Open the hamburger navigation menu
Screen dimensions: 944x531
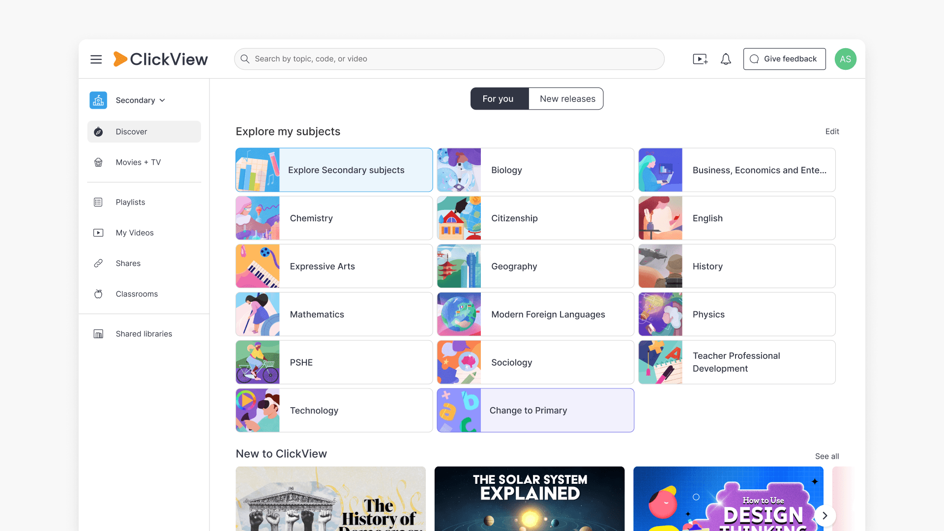(96, 59)
